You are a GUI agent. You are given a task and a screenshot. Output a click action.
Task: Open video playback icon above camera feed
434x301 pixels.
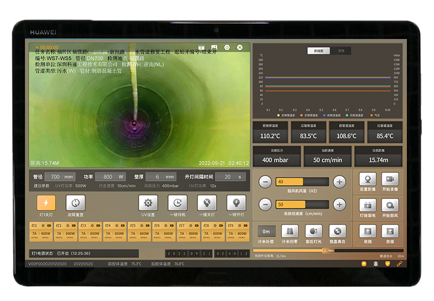click(x=201, y=48)
